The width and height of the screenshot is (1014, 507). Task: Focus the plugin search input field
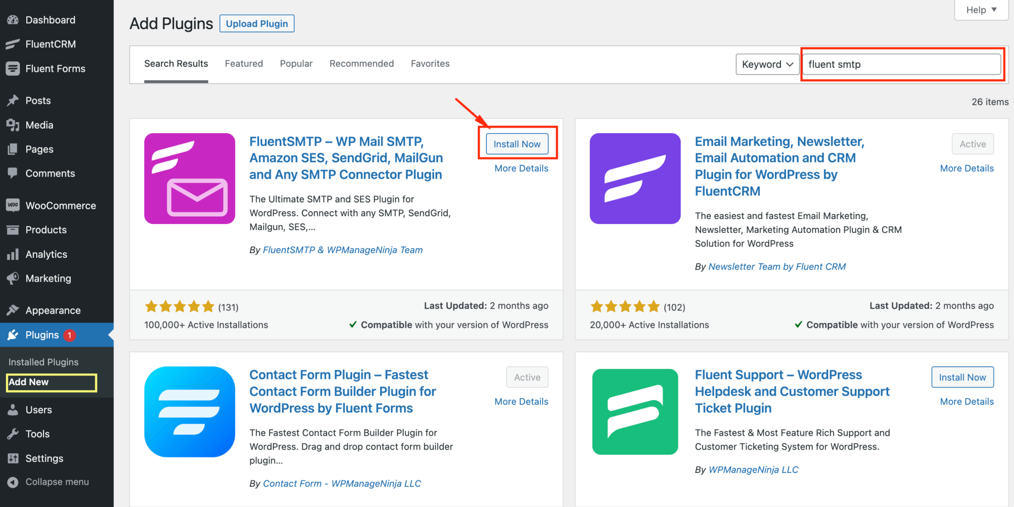pos(901,64)
